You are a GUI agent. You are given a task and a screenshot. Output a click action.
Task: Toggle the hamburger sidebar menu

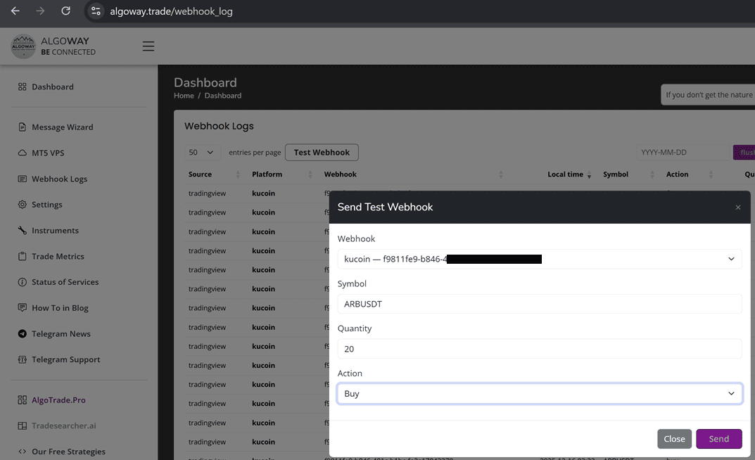coord(148,46)
